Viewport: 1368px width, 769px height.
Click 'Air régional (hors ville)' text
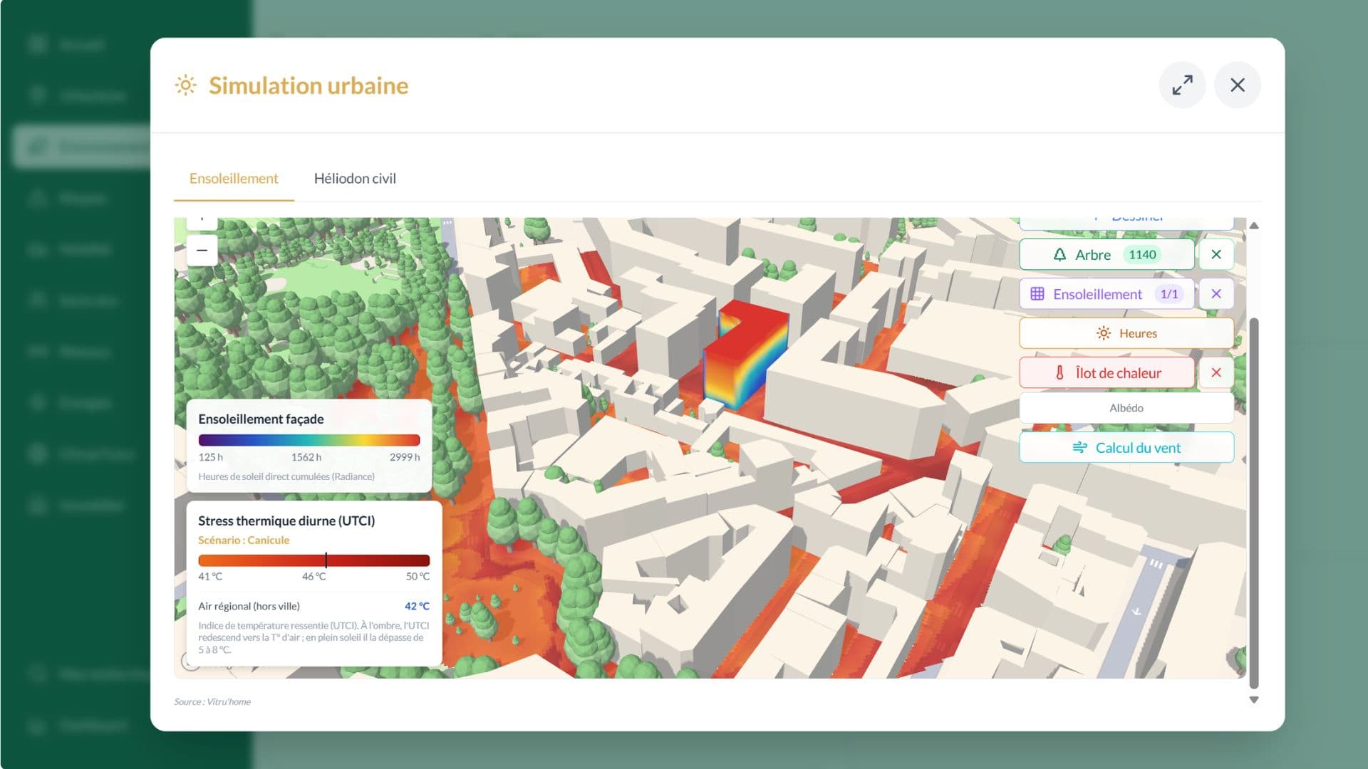pos(249,607)
